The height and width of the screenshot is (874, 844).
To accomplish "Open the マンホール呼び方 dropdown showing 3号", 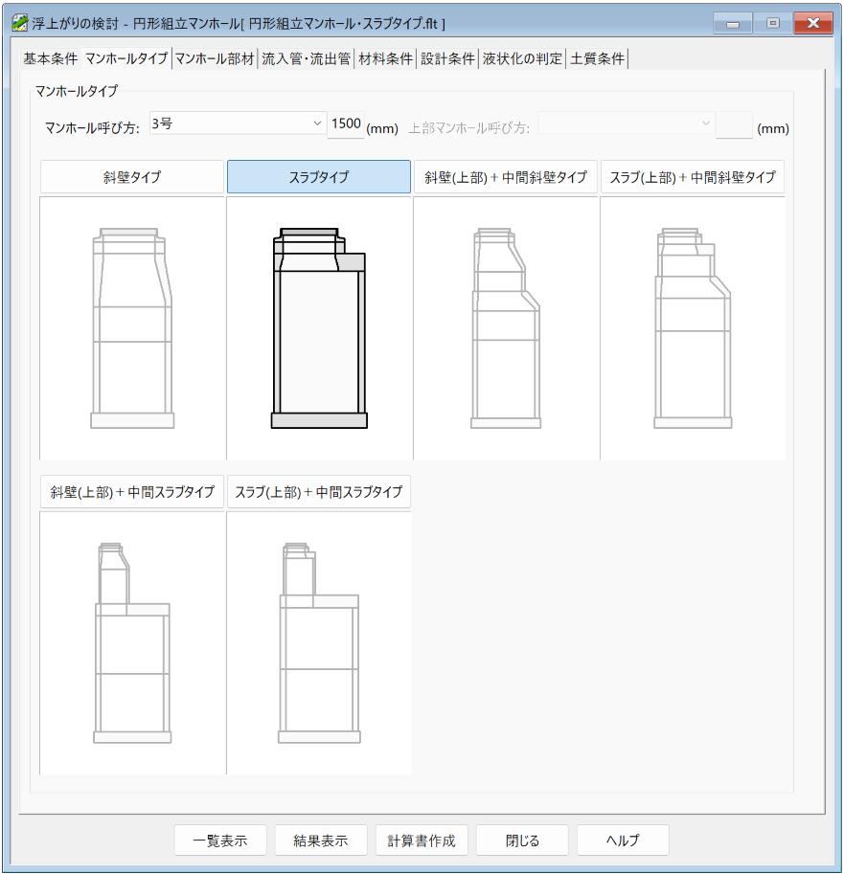I will pos(238,123).
